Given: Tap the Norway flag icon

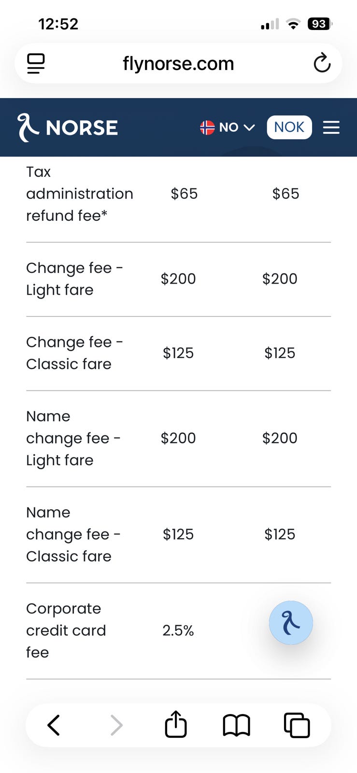Looking at the screenshot, I should (x=207, y=128).
